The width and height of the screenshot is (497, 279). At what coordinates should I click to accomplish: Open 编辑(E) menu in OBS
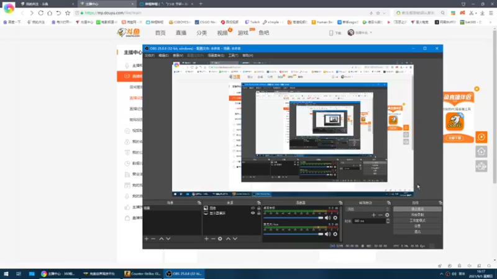[163, 55]
